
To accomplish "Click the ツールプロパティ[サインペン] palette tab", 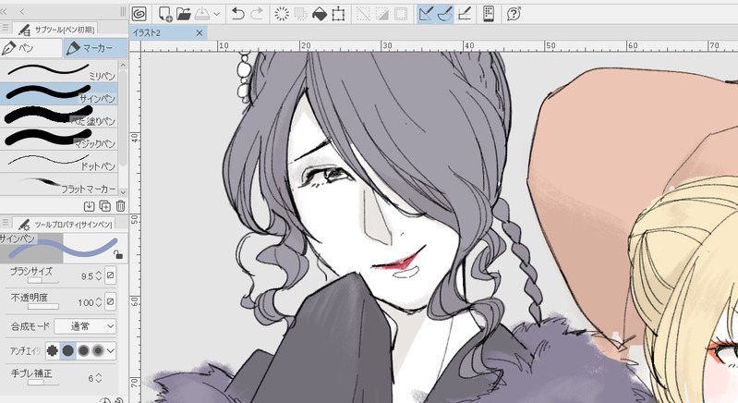I will click(64, 224).
